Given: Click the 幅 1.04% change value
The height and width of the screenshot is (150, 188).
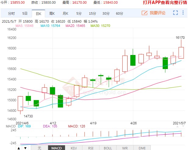Looking at the screenshot, I should tap(91, 21).
